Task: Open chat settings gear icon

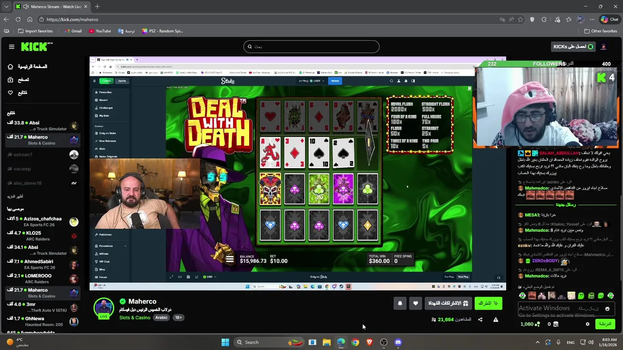Action: coord(587,324)
